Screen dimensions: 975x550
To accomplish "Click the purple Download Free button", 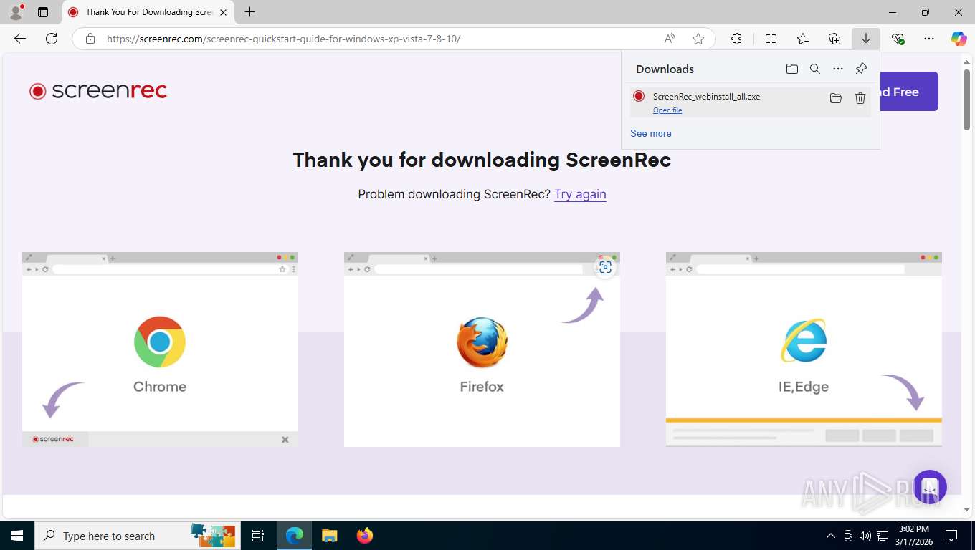I will 908,92.
